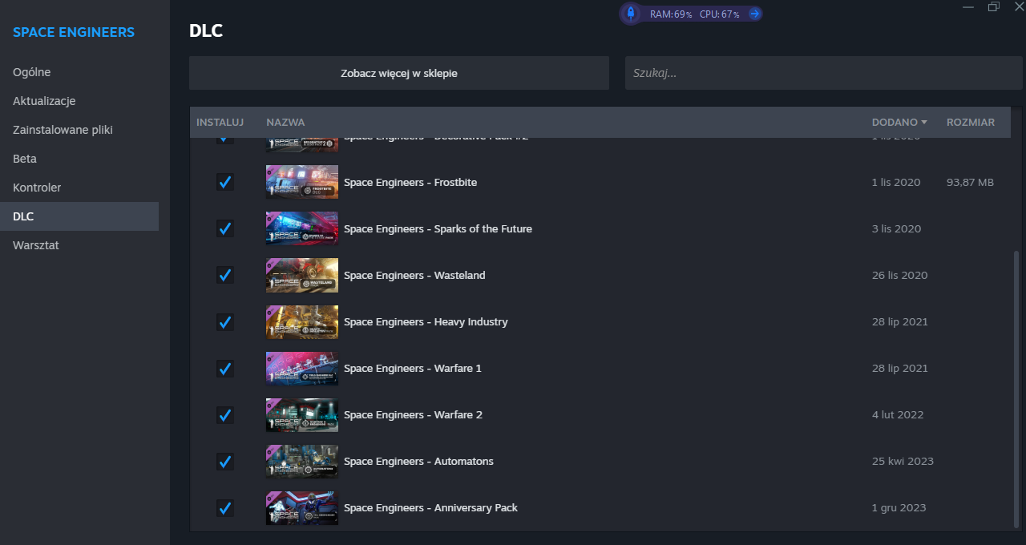Sort the list by Nazwa column

coord(285,123)
